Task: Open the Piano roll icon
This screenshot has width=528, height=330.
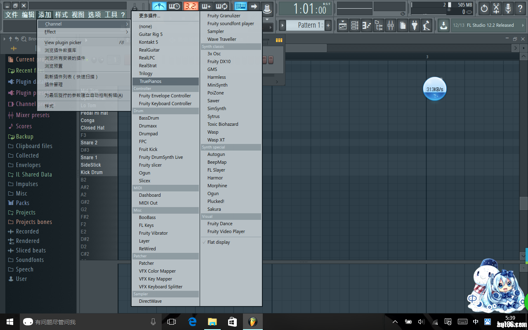Action: [x=367, y=26]
